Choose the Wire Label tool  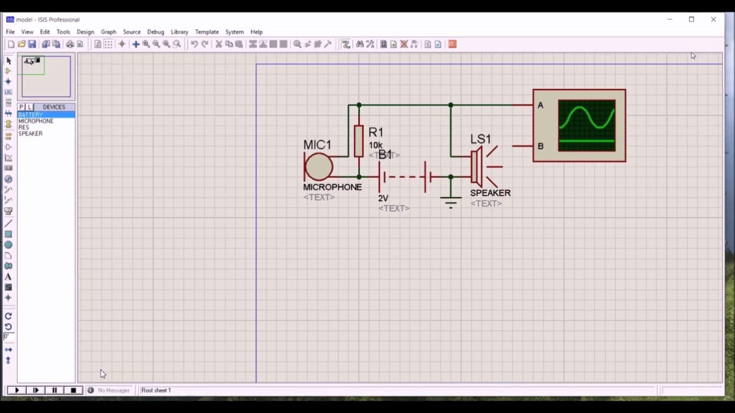pos(8,92)
